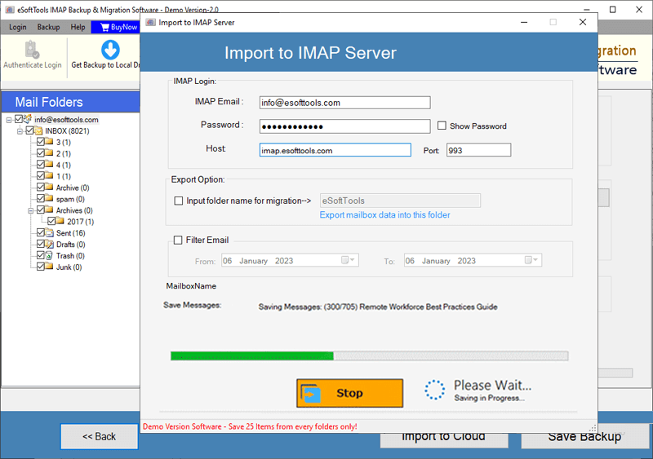This screenshot has width=653, height=459.
Task: Click the eSoftTools folder name field
Action: (x=400, y=201)
